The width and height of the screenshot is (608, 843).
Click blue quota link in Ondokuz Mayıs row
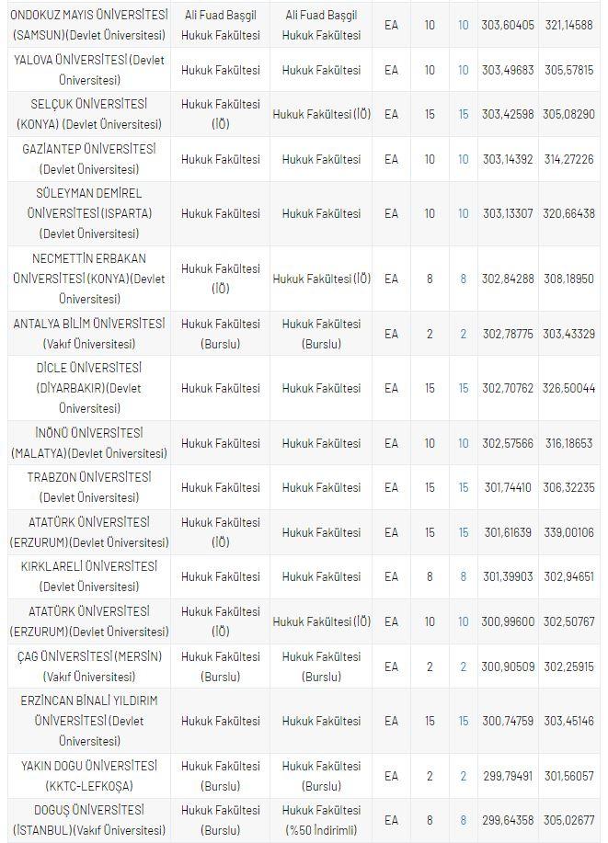[x=464, y=25]
